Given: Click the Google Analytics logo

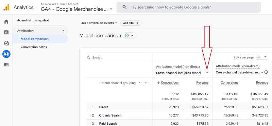Looking at the screenshot, I should click(x=6, y=7).
